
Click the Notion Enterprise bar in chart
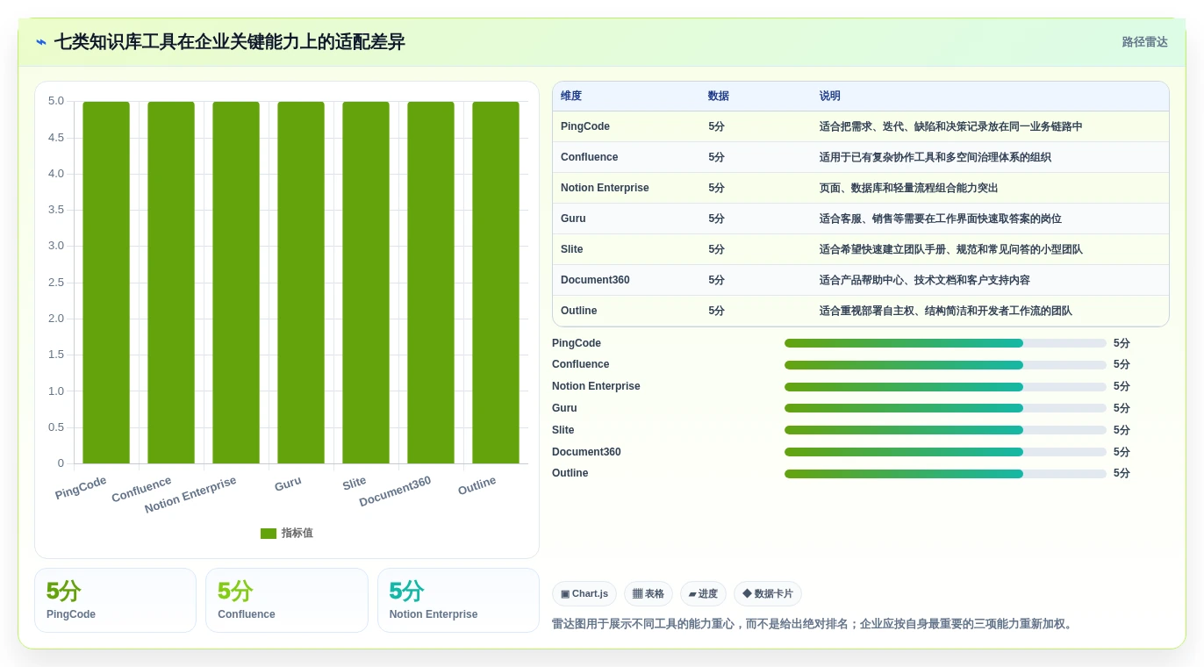(x=236, y=283)
